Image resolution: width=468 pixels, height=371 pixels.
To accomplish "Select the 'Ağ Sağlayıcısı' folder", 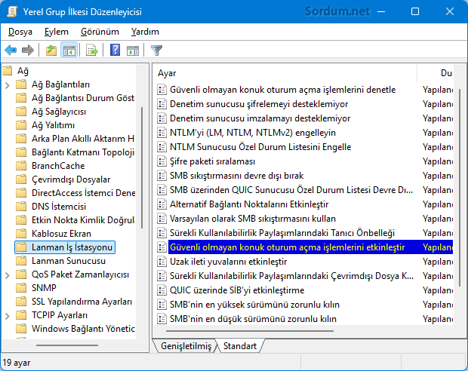I will click(59, 112).
